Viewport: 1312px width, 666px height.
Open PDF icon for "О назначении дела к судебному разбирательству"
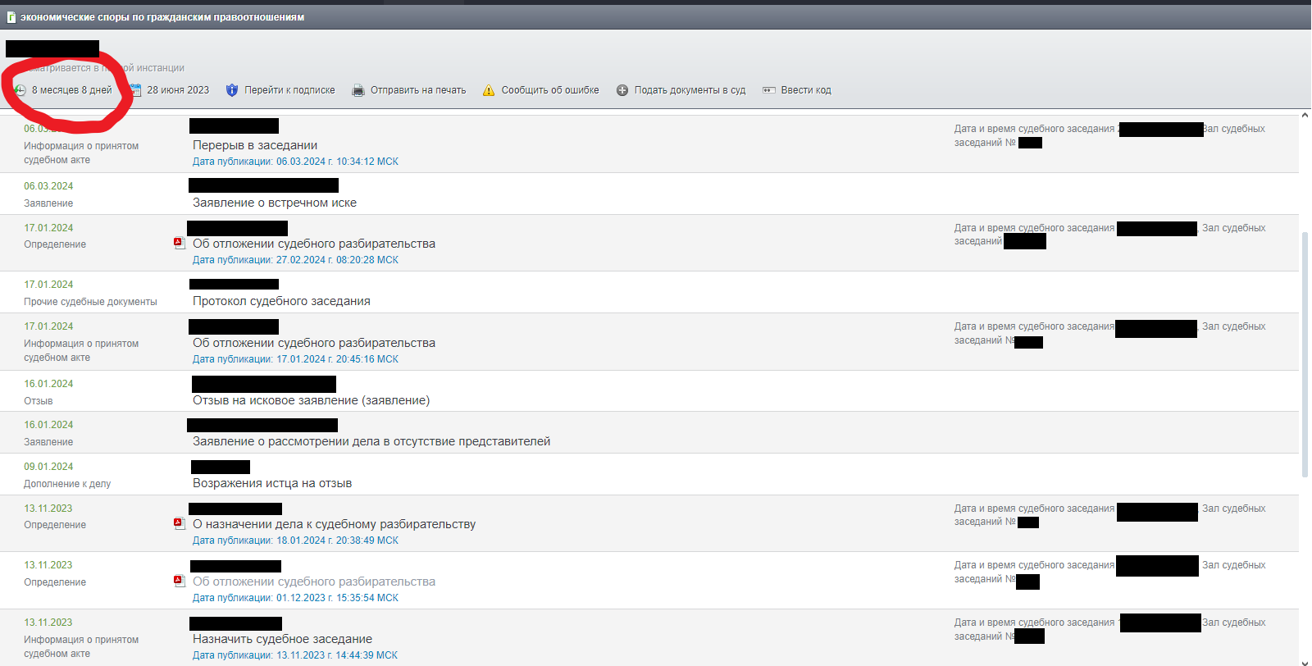179,524
